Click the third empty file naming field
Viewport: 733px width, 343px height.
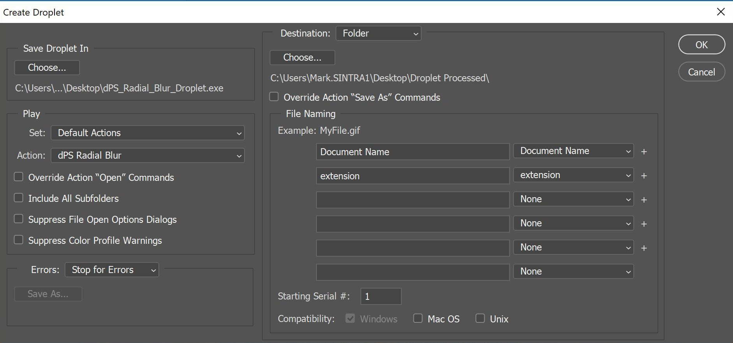(x=413, y=200)
